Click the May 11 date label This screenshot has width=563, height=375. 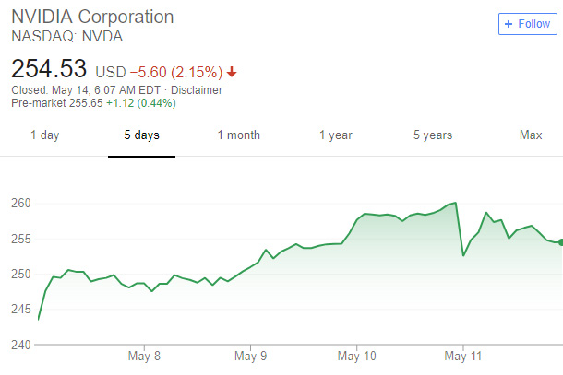click(x=463, y=355)
